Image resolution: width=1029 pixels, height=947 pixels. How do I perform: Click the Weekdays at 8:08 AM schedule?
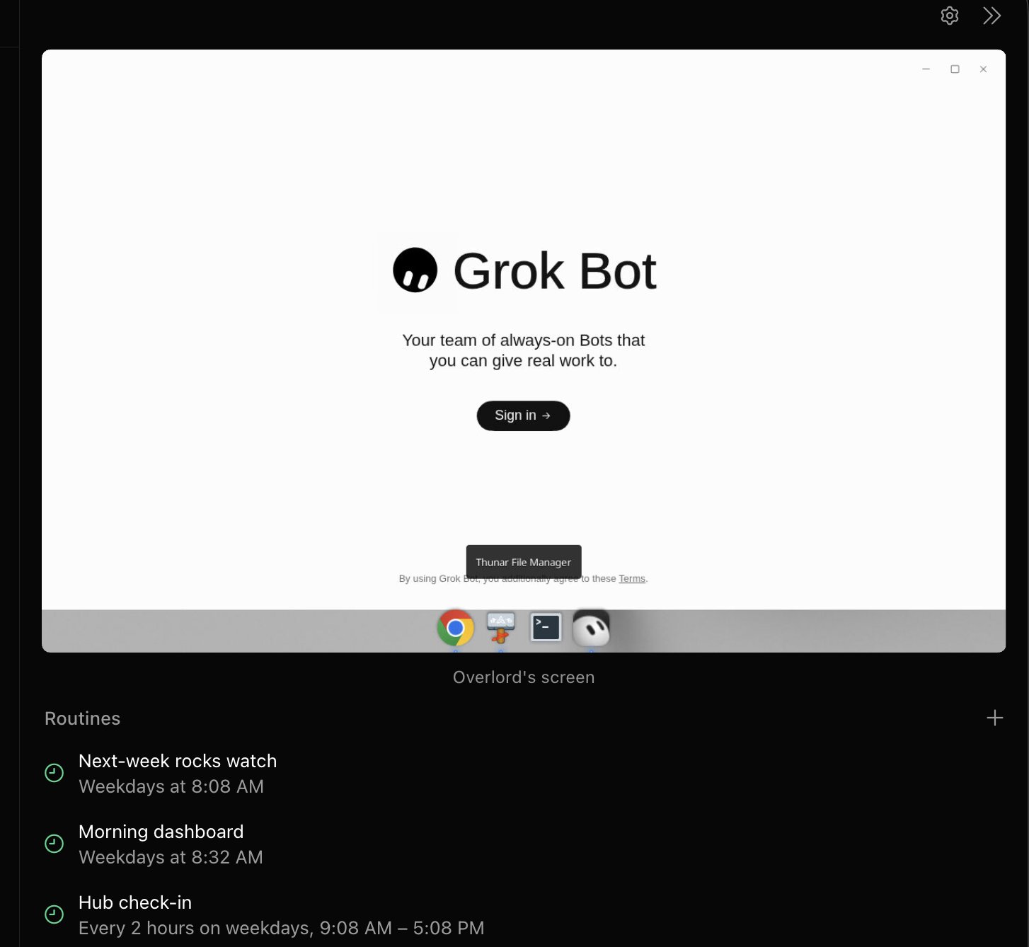coord(171,786)
